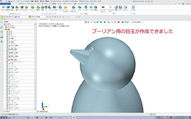
Task: Choose the スイープ (Sweep) tool
Action: point(22,8)
